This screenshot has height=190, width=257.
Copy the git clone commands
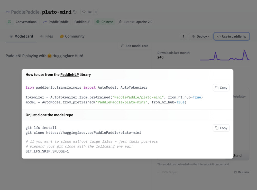coord(221,128)
